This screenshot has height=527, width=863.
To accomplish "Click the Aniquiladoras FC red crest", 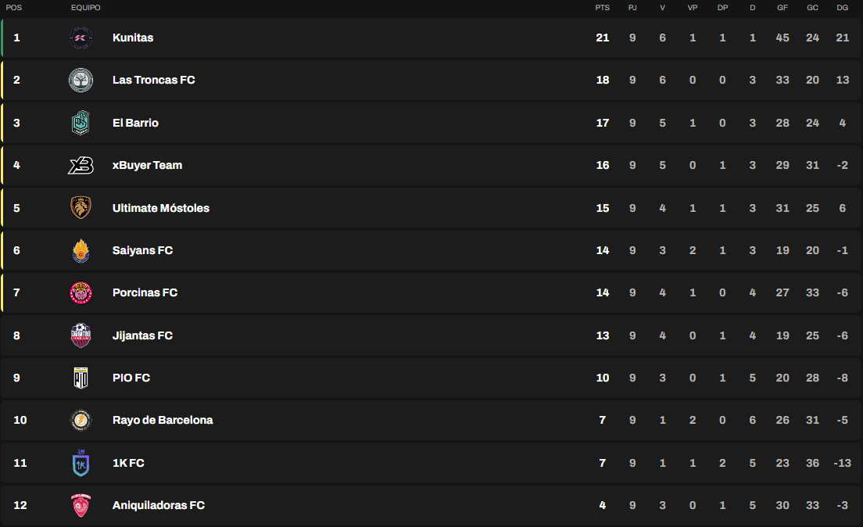I will 81,506.
